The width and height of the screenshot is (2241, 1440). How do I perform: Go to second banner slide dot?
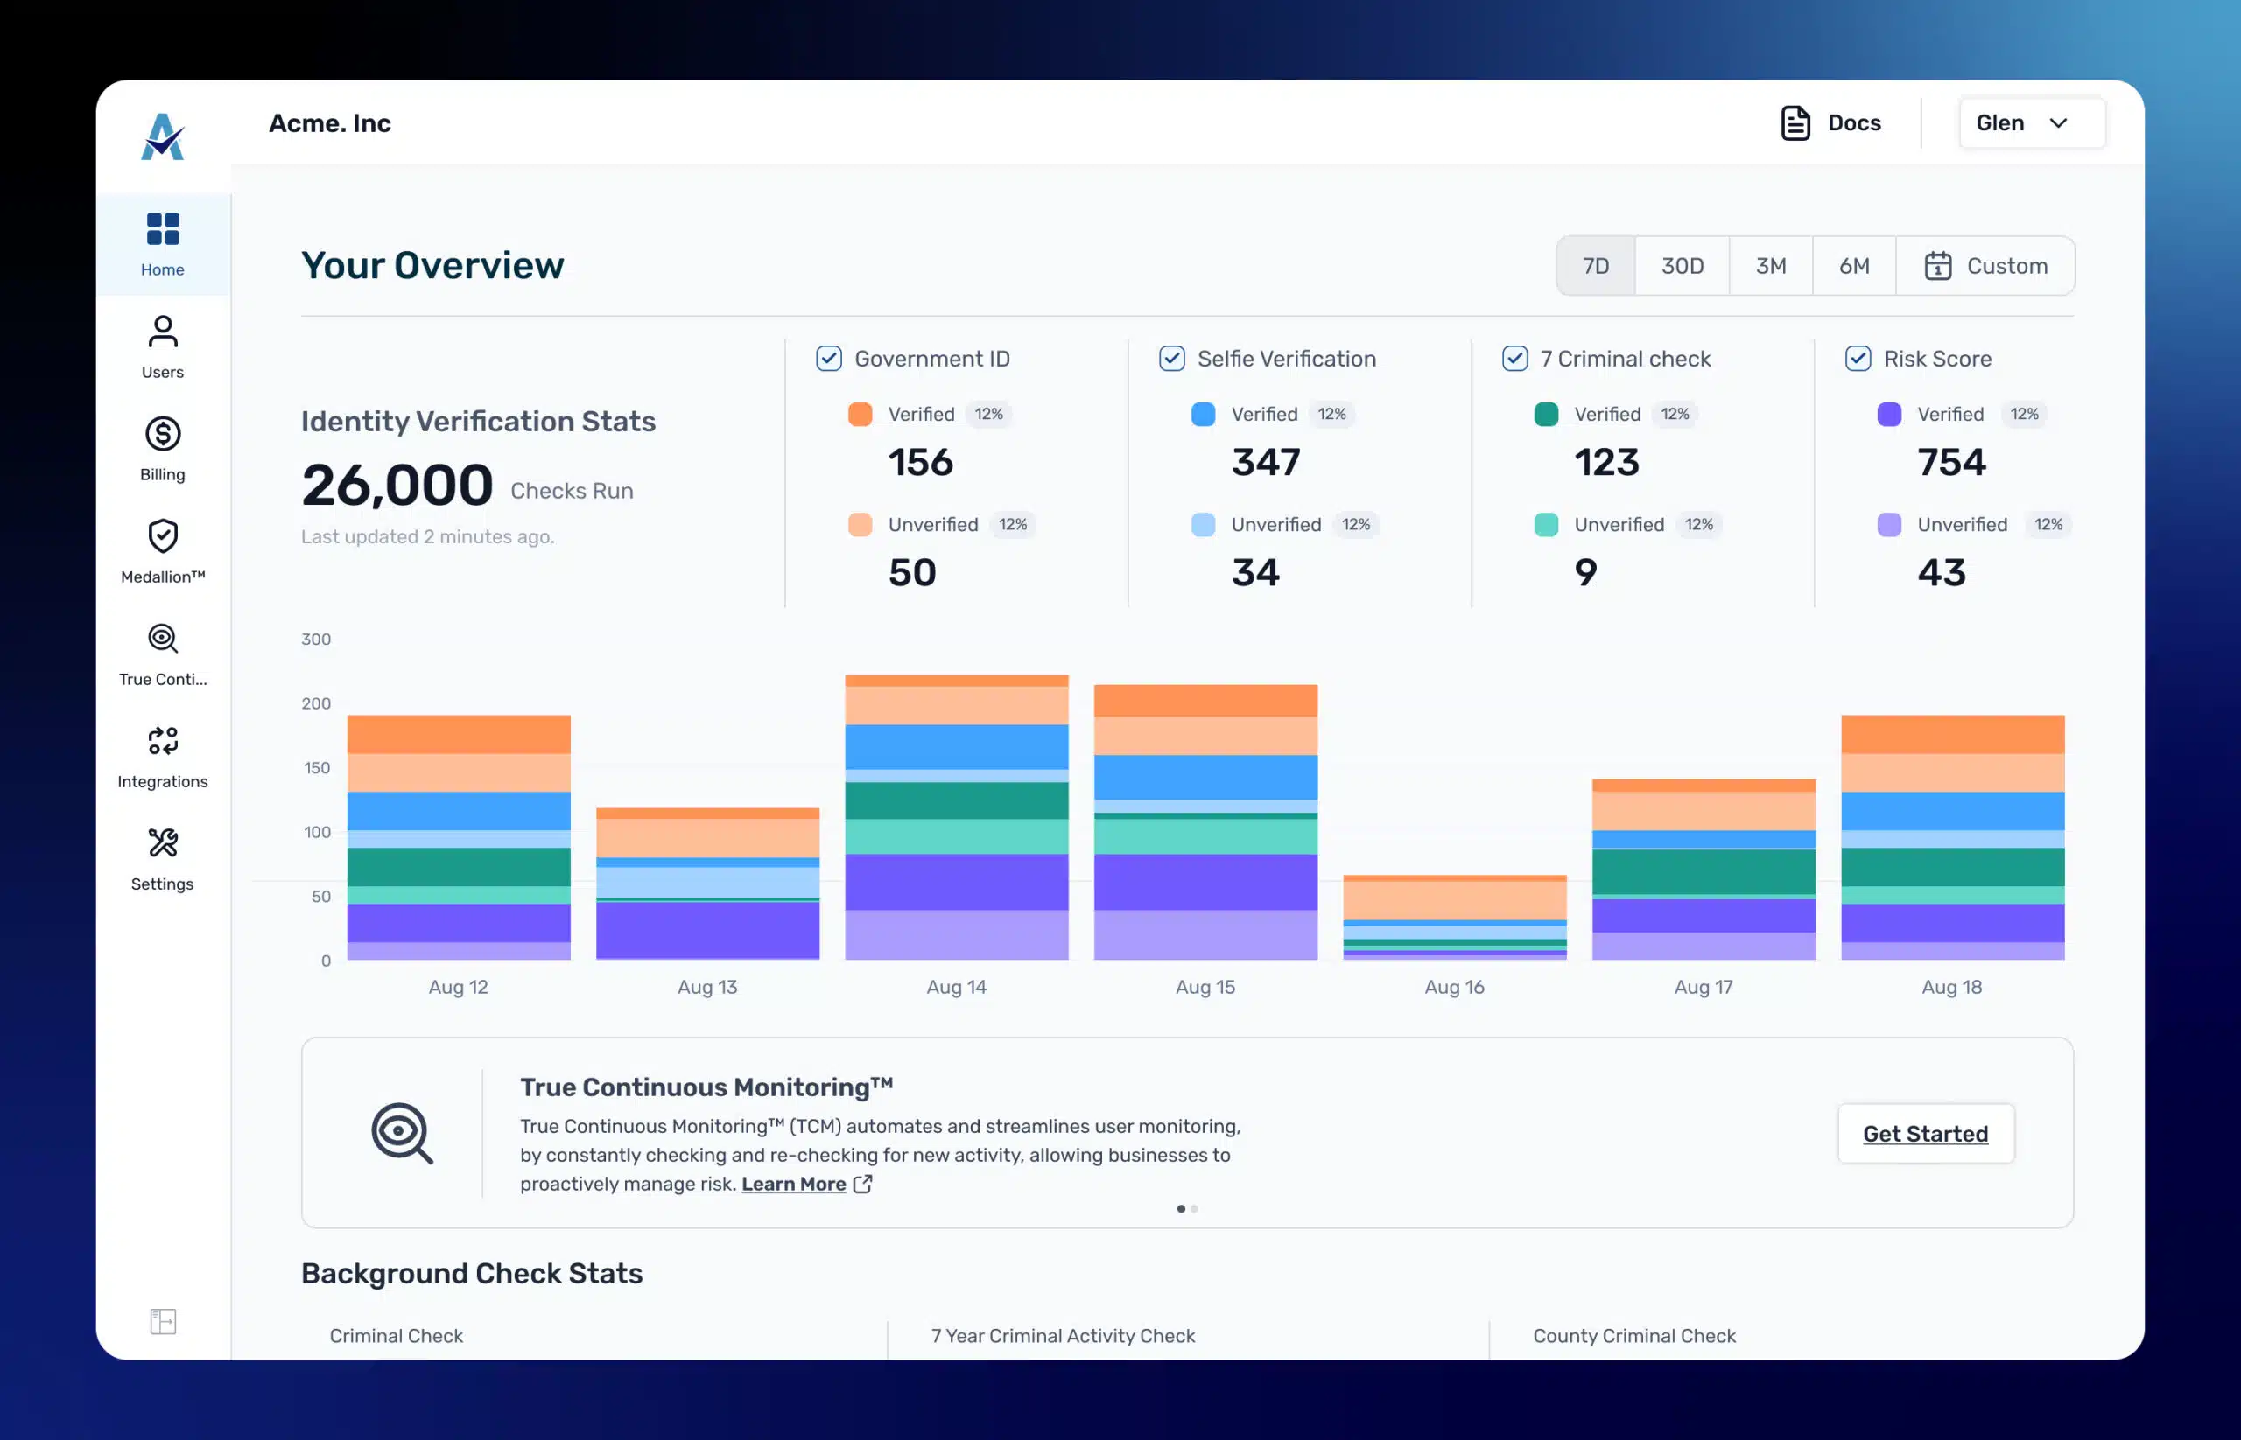[x=1194, y=1209]
